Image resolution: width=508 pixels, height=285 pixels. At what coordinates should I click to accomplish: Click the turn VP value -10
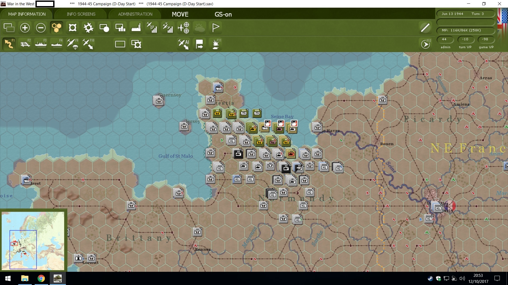click(465, 39)
